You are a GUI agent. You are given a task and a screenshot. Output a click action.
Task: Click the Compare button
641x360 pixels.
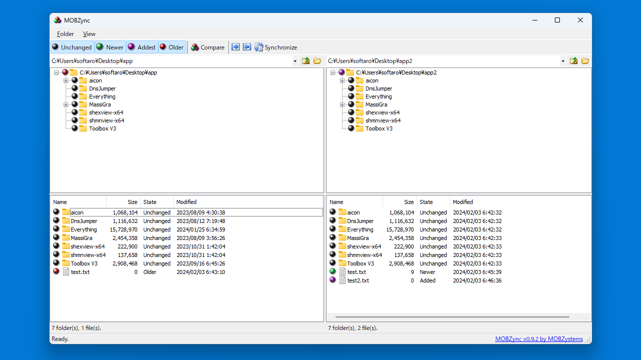[x=208, y=47]
